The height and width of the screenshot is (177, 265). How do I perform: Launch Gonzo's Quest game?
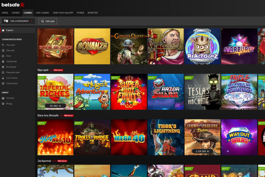click(x=129, y=46)
